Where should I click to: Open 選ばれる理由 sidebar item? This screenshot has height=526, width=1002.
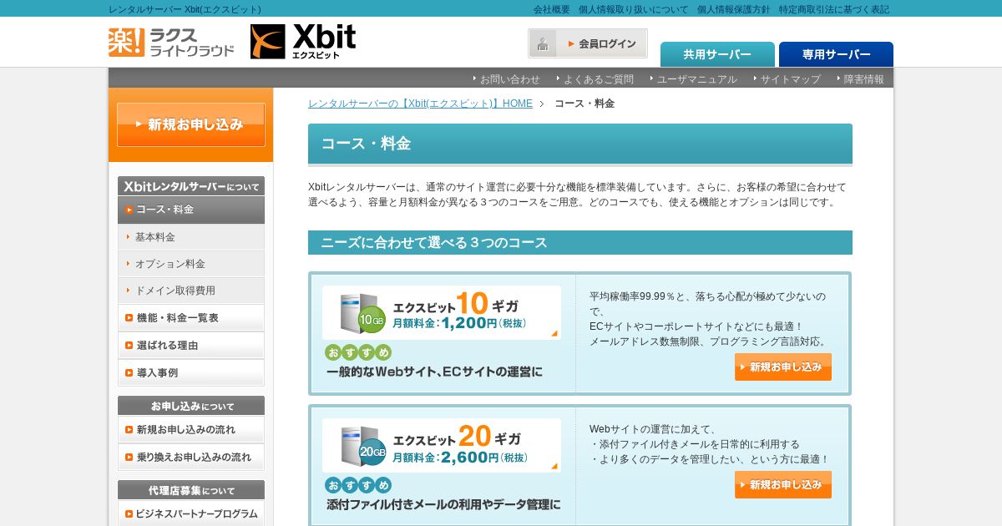coord(191,346)
